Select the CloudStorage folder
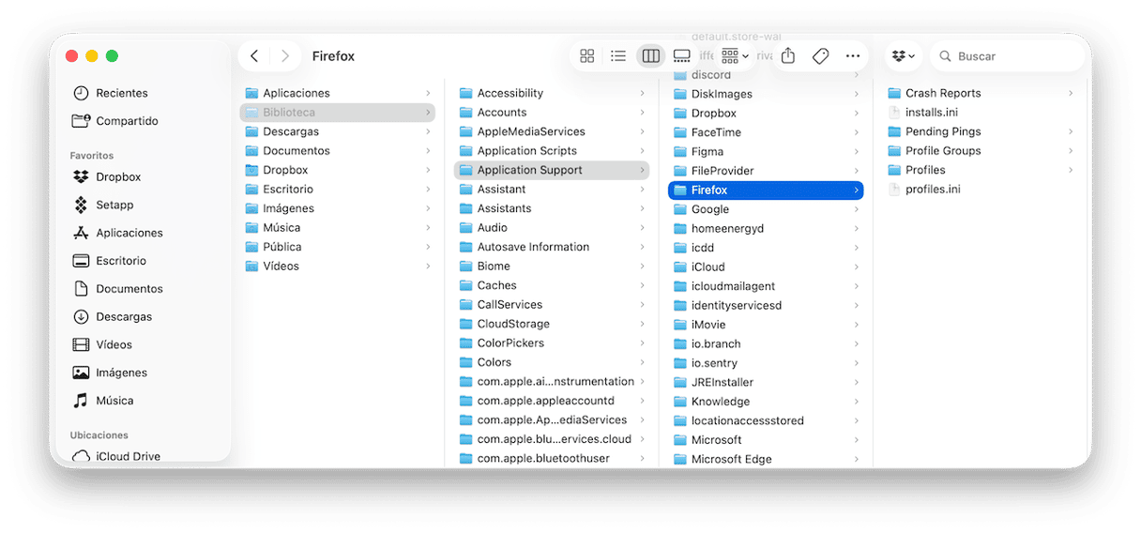Screen dimensions: 1141x533 click(x=552, y=324)
